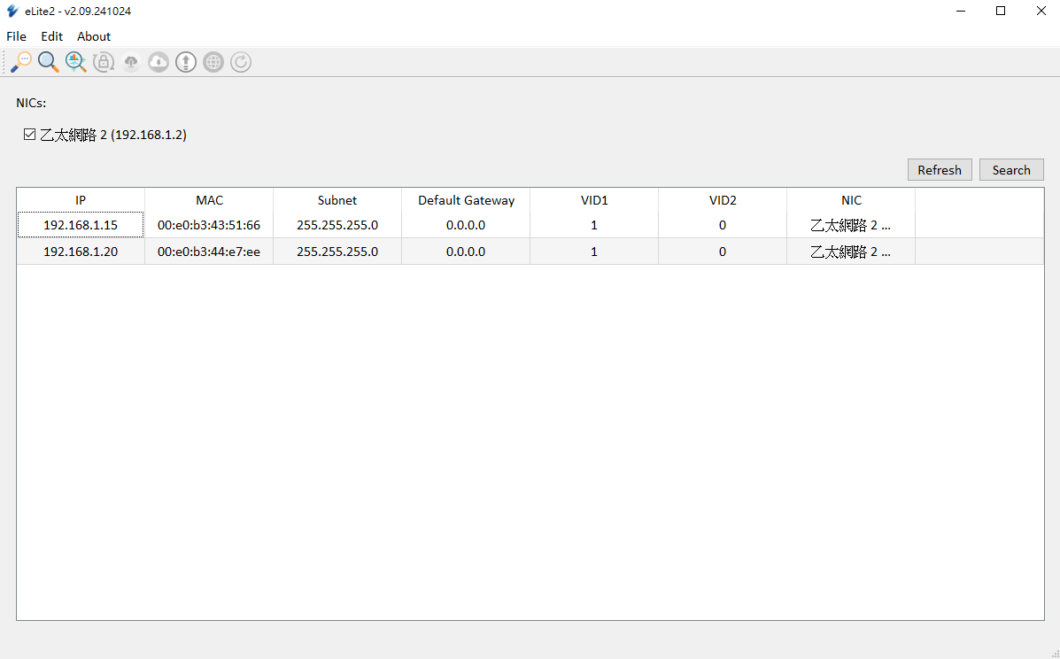Viewport: 1060px width, 659px height.
Task: Click the padlock with circular arrows icon
Action: click(104, 62)
